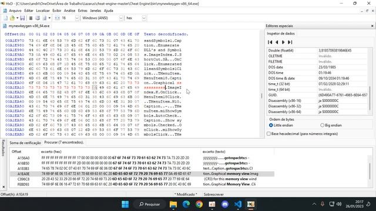This screenshot has height=211, width=376.
Task: Open Microsoft Edge from the taskbar
Action: point(186,205)
